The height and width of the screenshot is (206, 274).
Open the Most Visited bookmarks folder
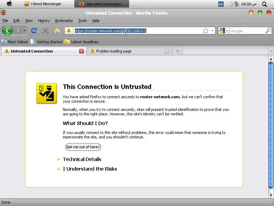(14, 42)
